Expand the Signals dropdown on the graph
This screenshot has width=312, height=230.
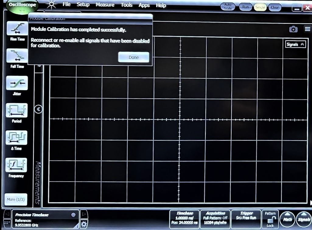(x=295, y=44)
